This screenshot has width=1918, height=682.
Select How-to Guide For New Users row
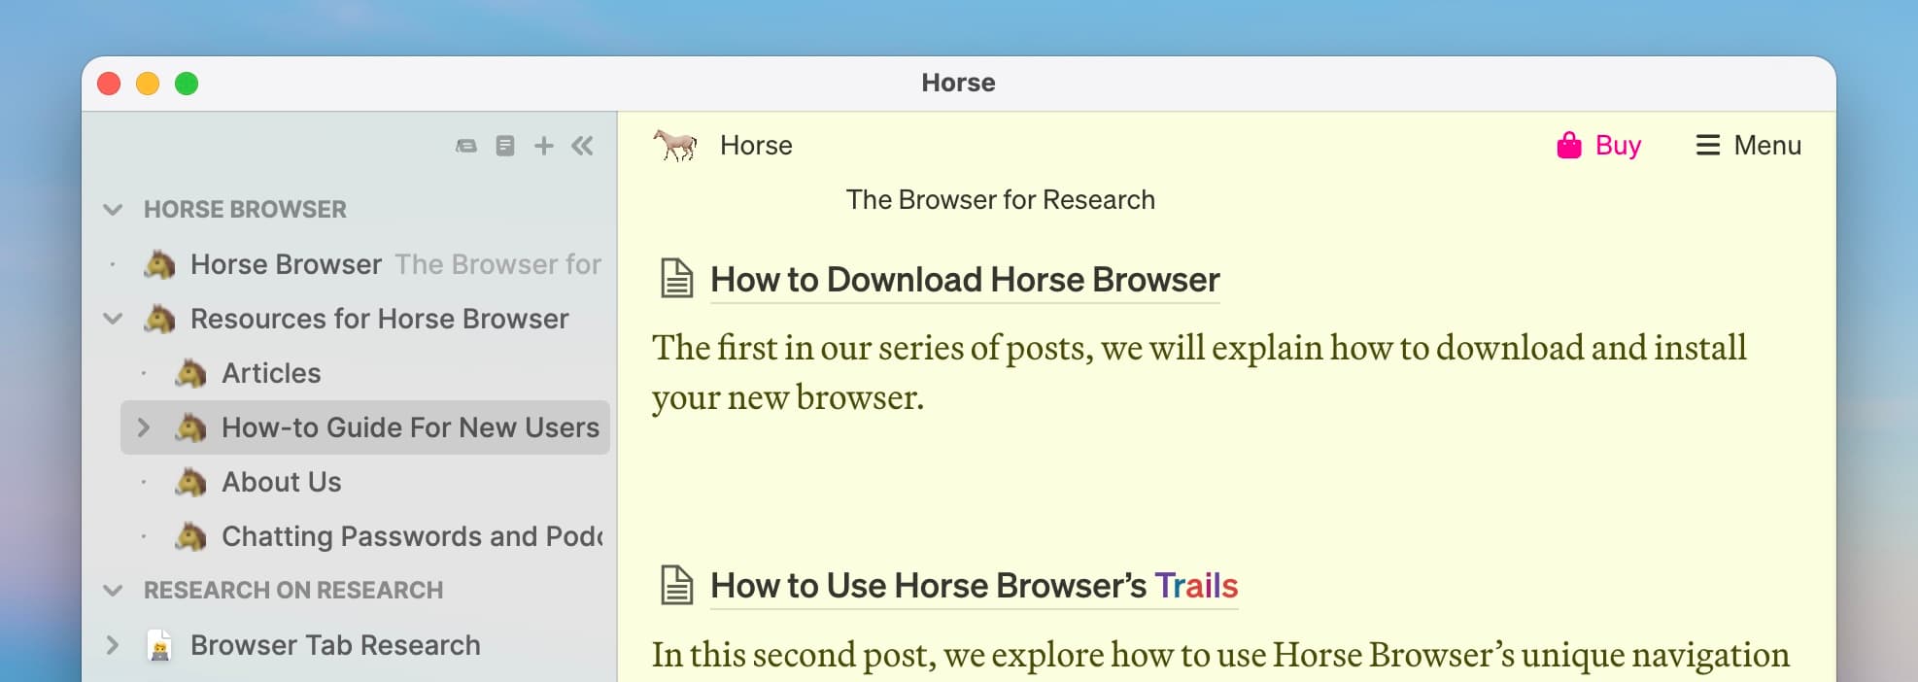(x=365, y=427)
